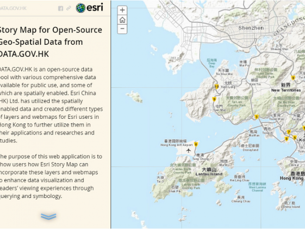Screen dimensions: 305x229
Task: Select marker 10 near Yuen Long
Action: pos(217,87)
